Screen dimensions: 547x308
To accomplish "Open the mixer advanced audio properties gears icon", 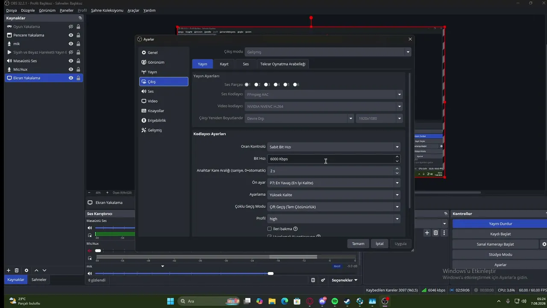I will [x=323, y=280].
